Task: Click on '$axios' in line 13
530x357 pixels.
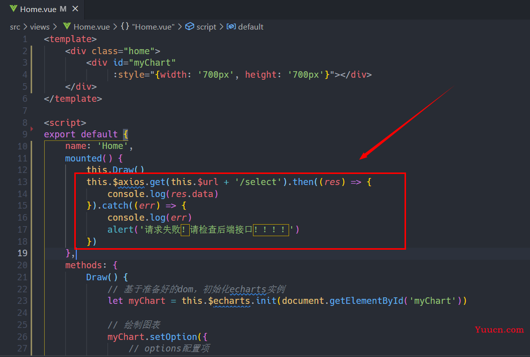Action: click(128, 182)
